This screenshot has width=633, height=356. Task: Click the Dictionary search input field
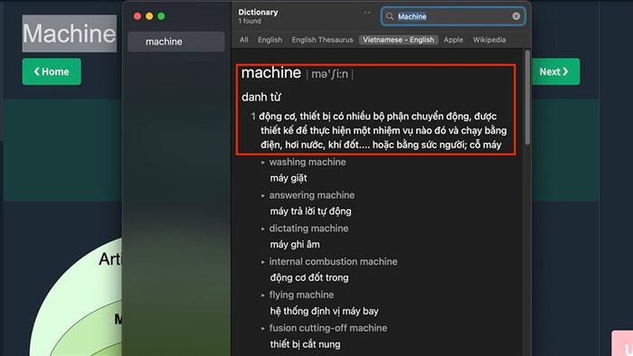coord(453,16)
